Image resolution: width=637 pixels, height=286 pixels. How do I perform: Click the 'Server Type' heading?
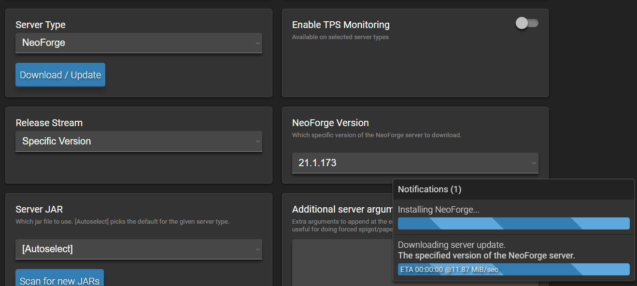(x=41, y=25)
